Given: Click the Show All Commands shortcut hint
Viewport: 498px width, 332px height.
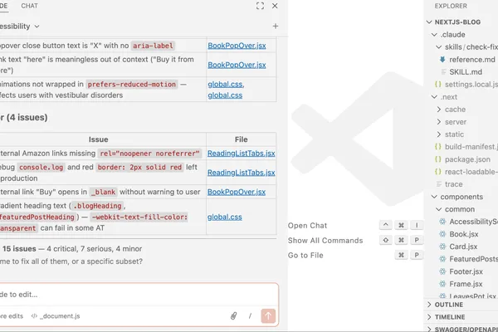Looking at the screenshot, I should pos(325,241).
